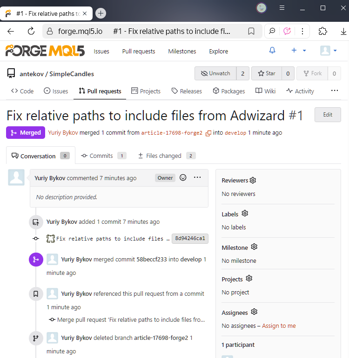Open the plus create menu
The width and height of the screenshot is (349, 358).
coord(298,50)
